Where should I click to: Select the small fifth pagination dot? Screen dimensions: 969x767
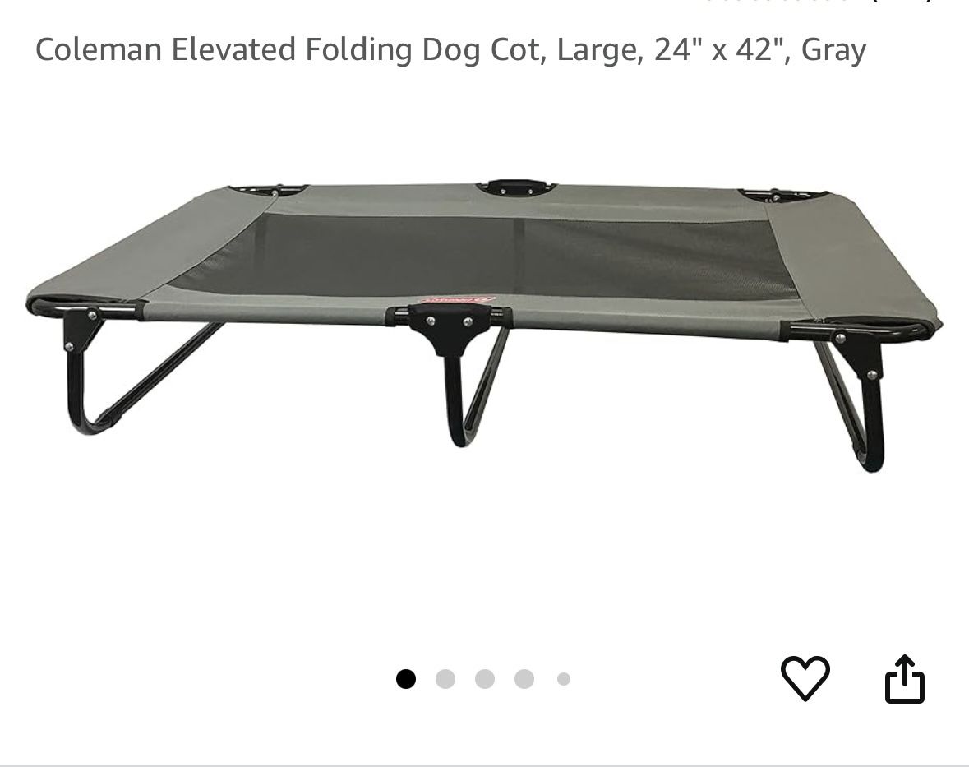click(x=564, y=678)
